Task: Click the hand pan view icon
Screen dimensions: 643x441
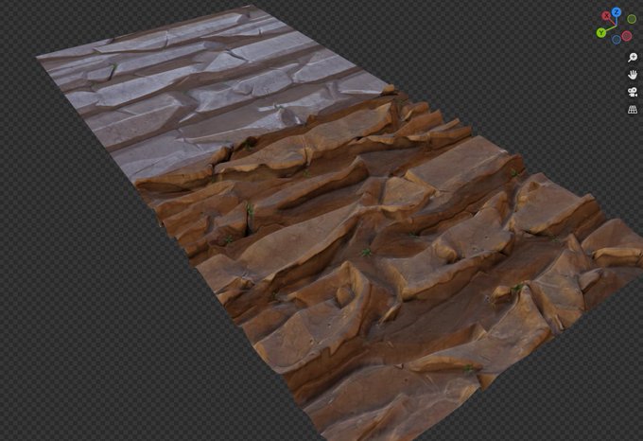Action: point(633,75)
